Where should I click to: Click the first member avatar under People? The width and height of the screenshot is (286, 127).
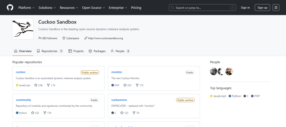point(214,71)
